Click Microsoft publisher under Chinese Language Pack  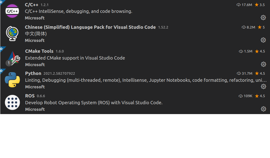click(x=35, y=40)
